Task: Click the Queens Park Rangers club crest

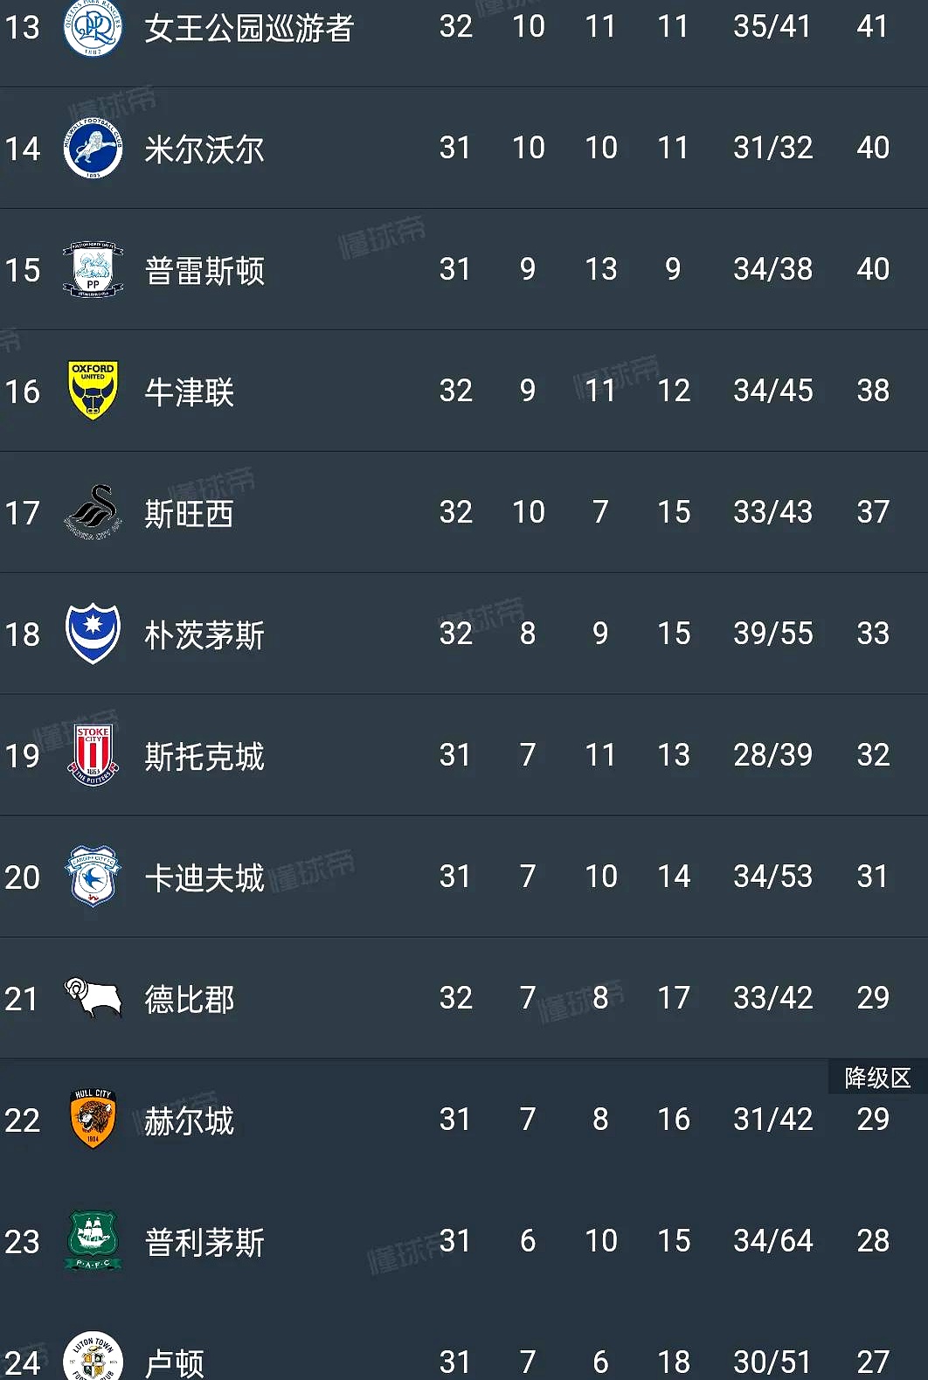Action: [93, 27]
